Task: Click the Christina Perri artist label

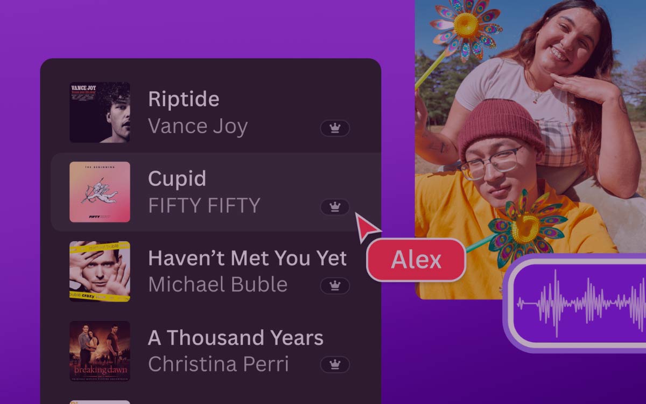Action: 219,364
